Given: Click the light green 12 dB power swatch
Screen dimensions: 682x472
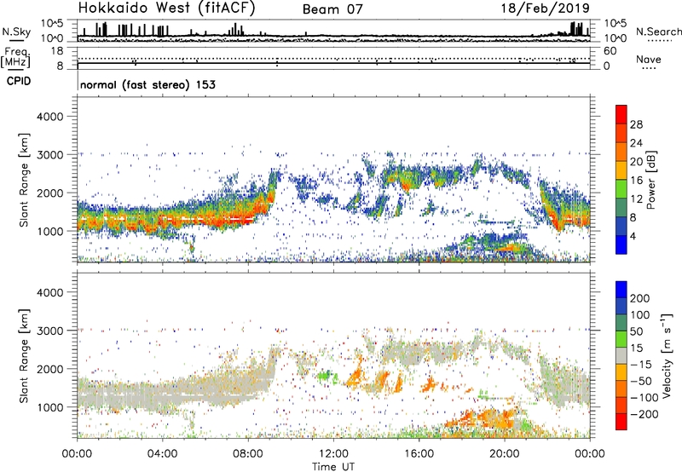Looking at the screenshot, I should coord(621,189).
